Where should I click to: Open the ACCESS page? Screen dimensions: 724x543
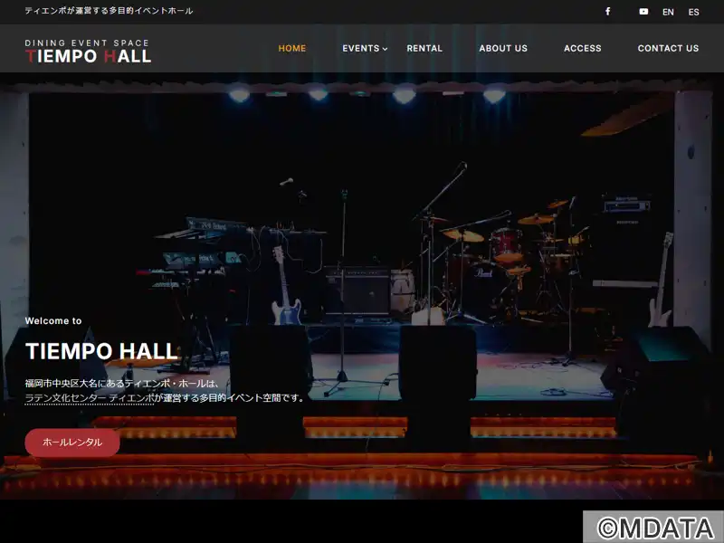click(582, 48)
